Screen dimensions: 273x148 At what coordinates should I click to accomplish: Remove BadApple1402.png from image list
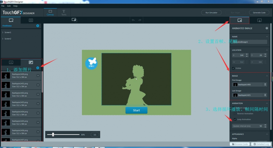[38, 94]
